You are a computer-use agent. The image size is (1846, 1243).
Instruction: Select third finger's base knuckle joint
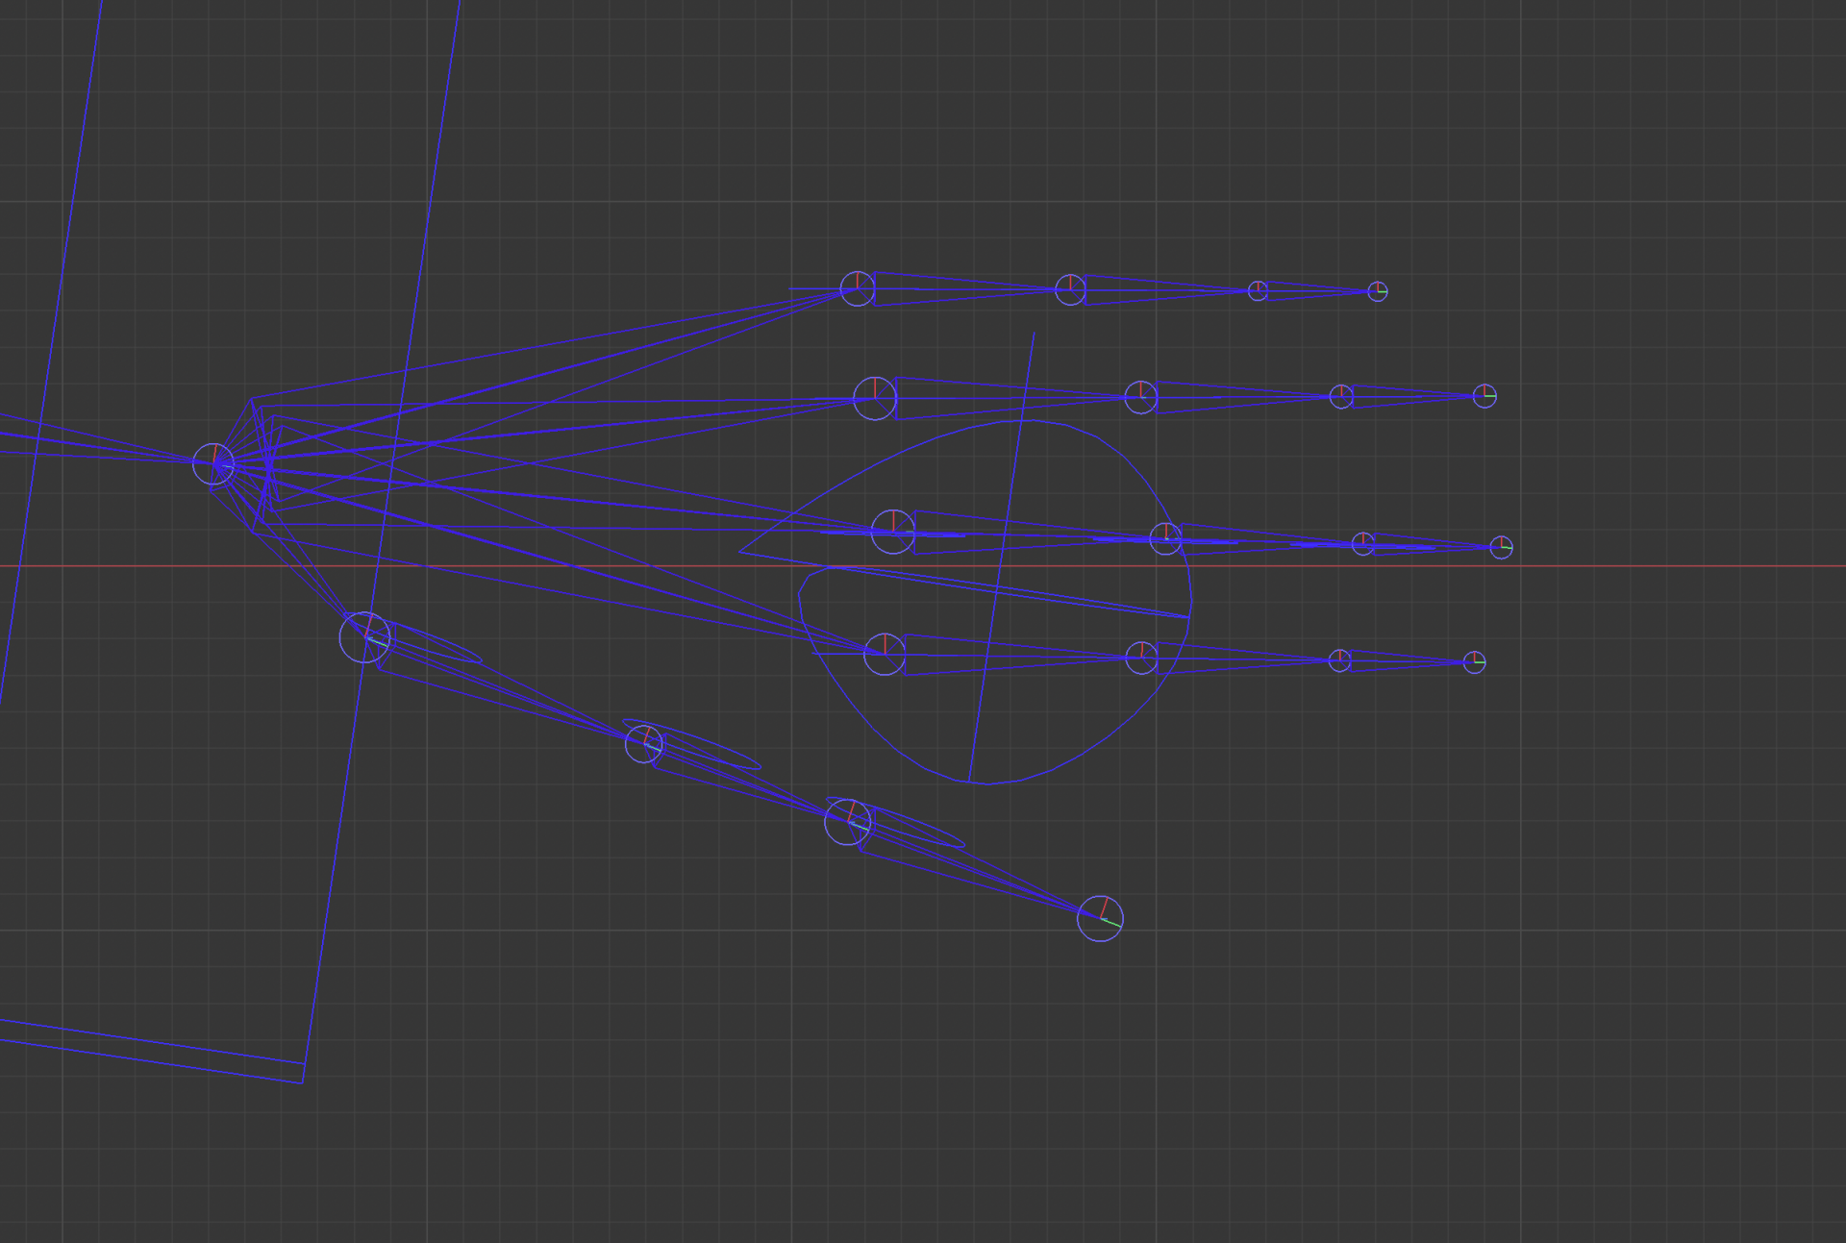coord(893,532)
